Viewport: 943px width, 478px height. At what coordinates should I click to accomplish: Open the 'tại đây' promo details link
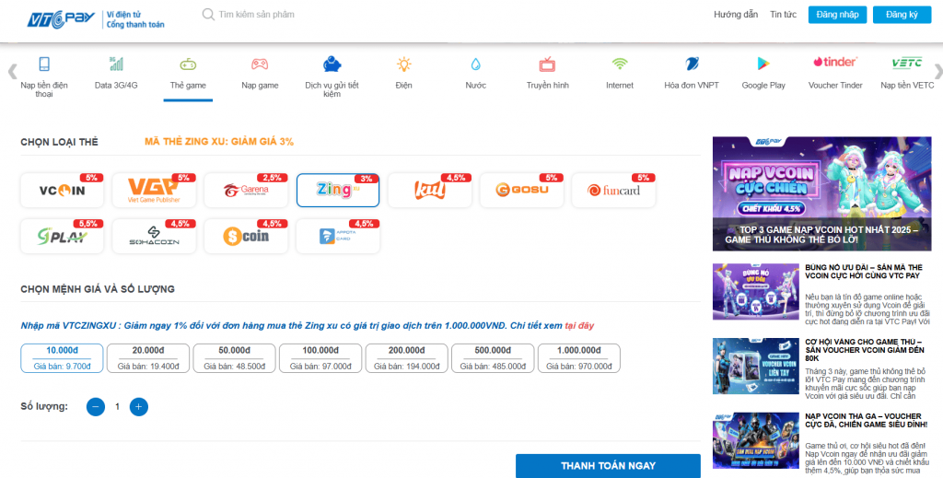point(579,325)
